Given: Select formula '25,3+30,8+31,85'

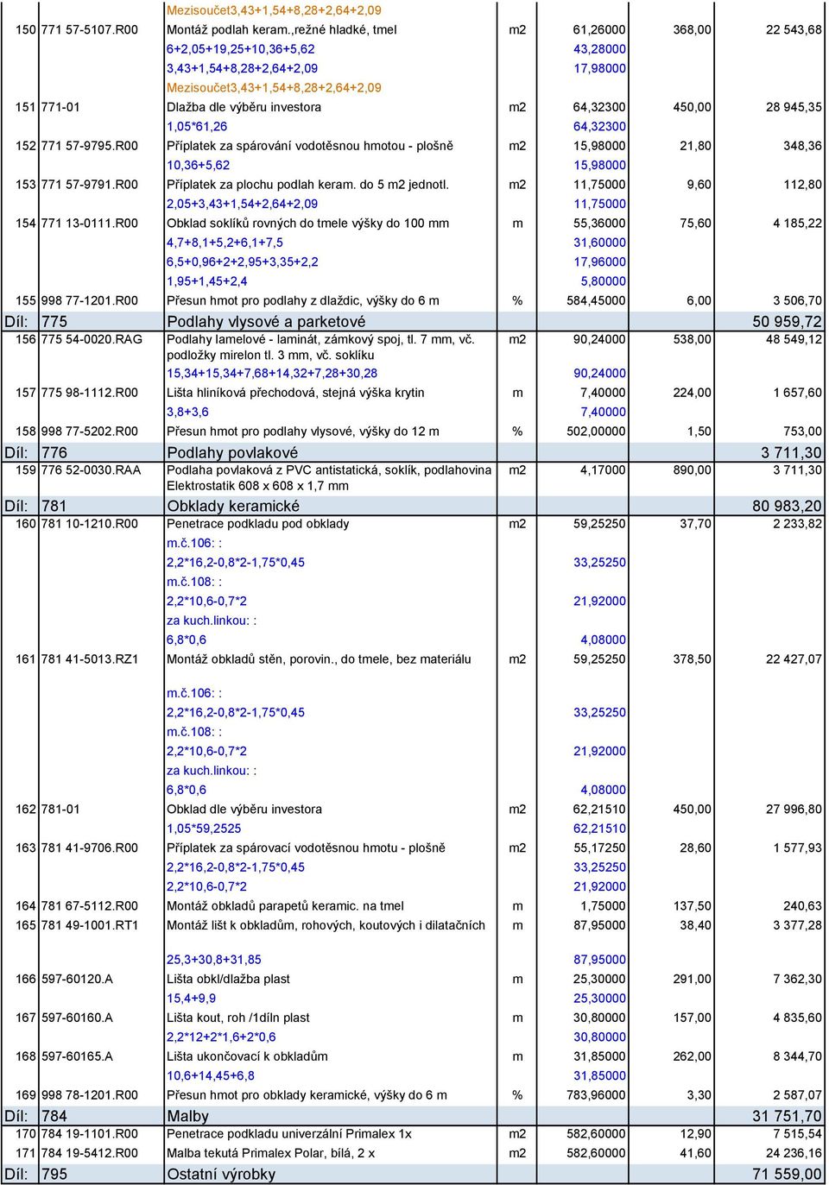Looking at the screenshot, I should (213, 960).
